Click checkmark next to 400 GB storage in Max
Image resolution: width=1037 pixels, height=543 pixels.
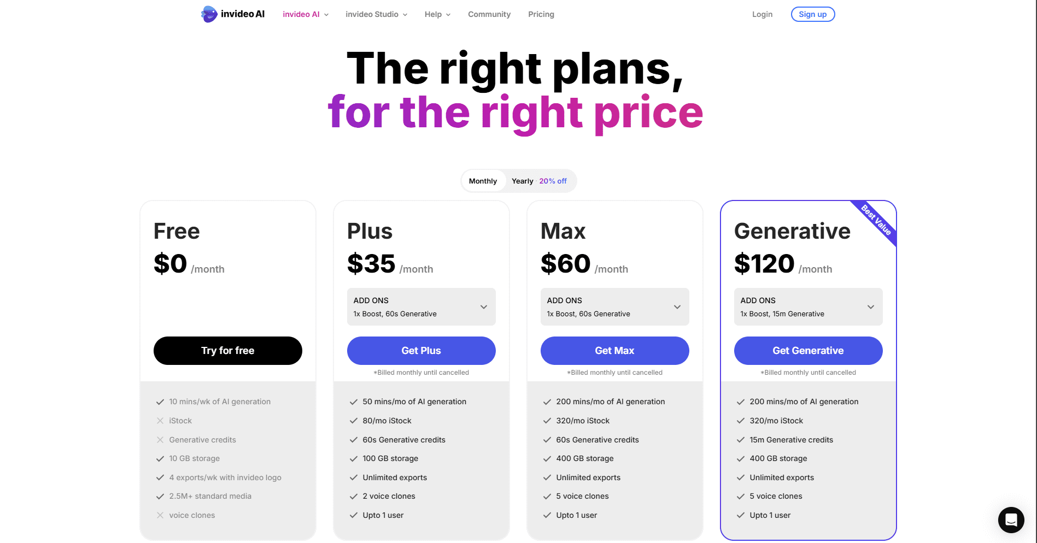(547, 459)
